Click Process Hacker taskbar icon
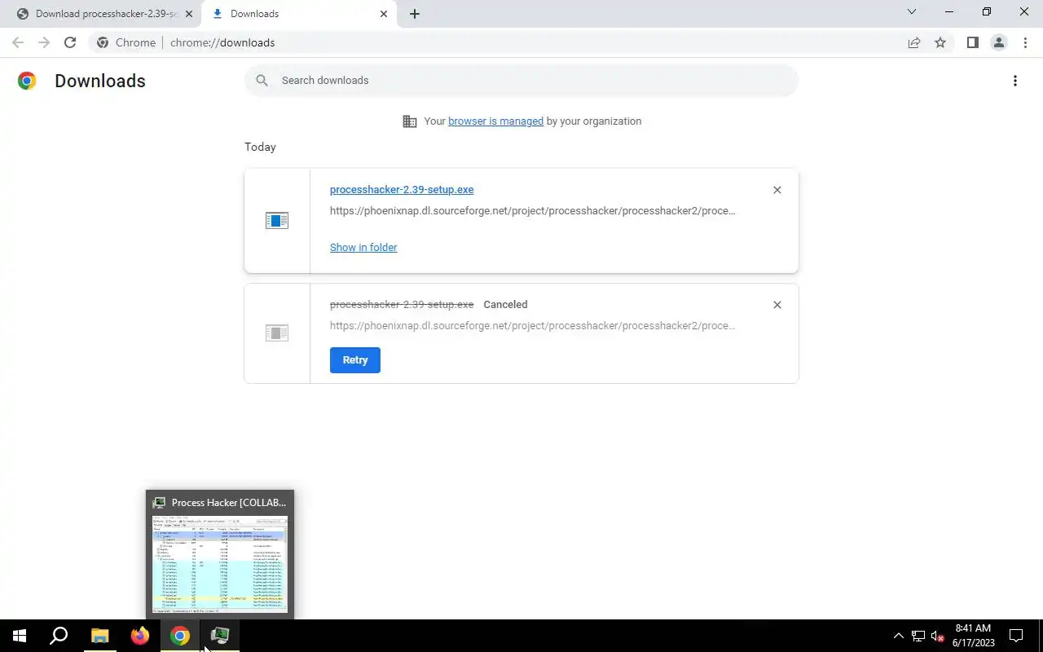1043x652 pixels. click(220, 636)
